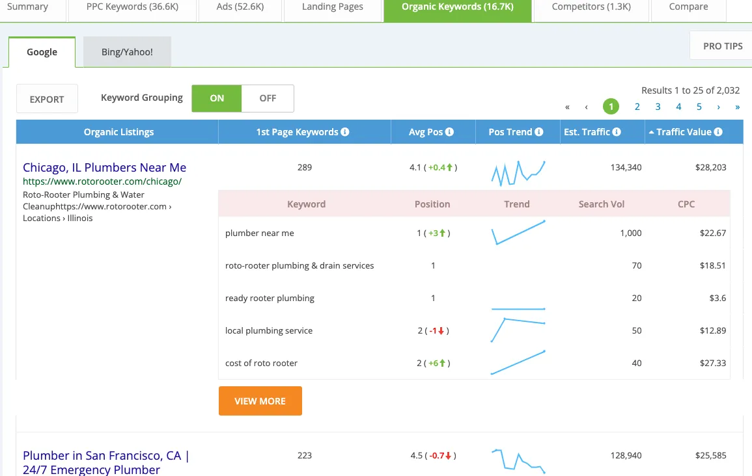Go to results page 5
Screen dimensions: 752x476
click(699, 107)
